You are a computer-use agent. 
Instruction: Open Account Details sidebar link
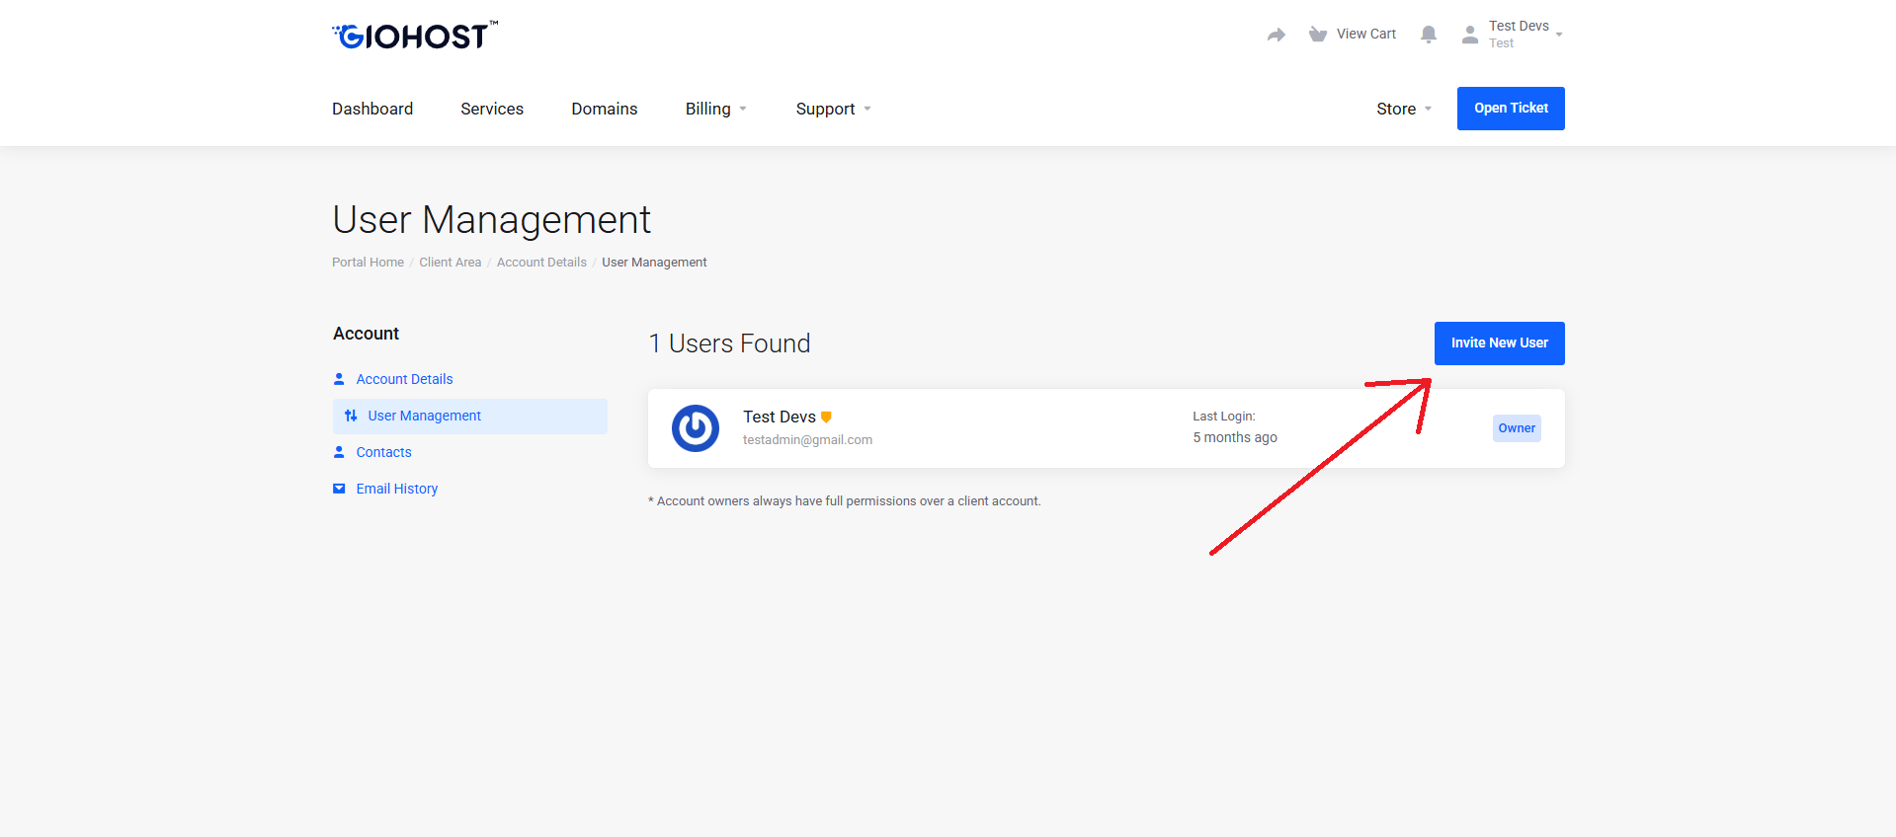click(404, 379)
